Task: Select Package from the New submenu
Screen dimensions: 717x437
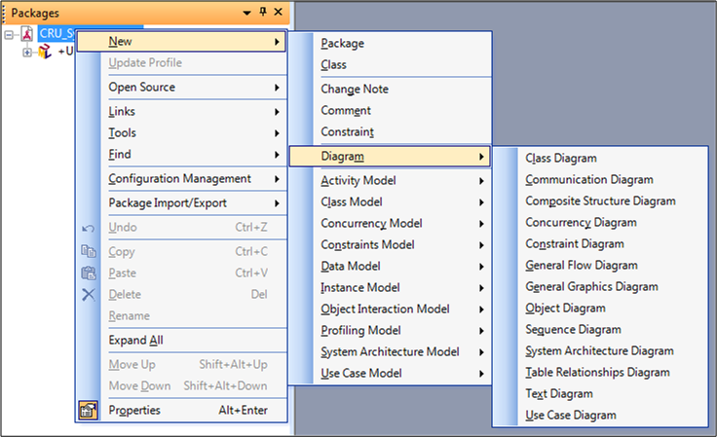Action: pos(343,43)
